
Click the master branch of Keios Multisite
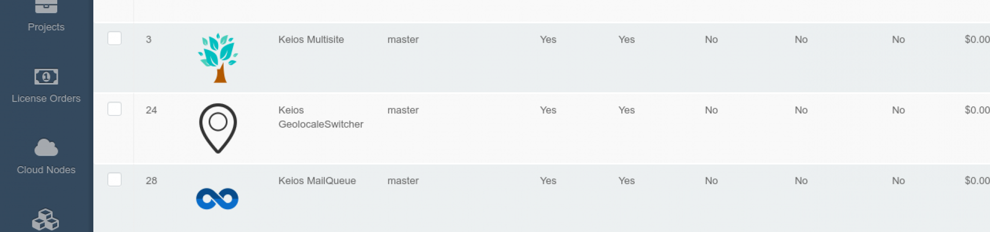(x=403, y=40)
